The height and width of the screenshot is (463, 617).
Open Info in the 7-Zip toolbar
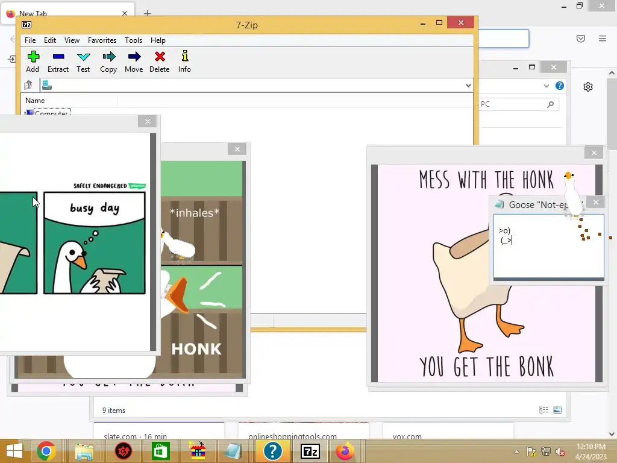tap(184, 61)
